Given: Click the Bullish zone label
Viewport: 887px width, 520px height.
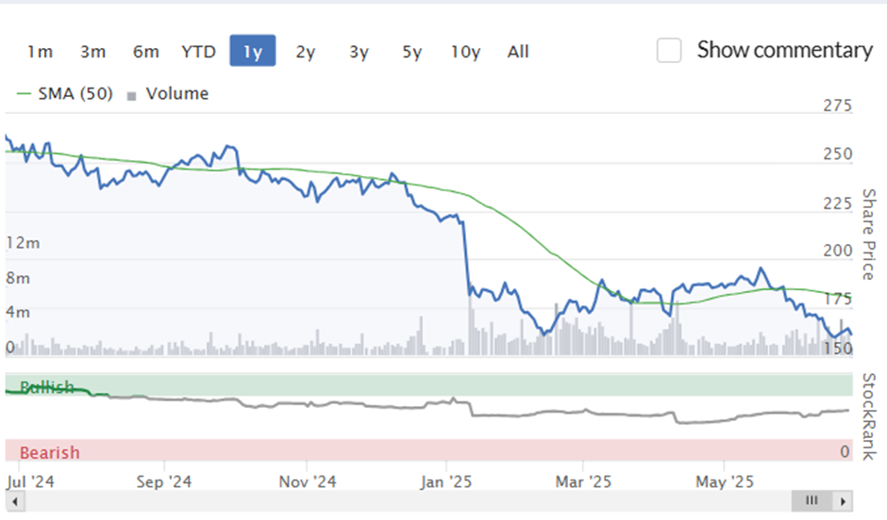Looking at the screenshot, I should click(x=47, y=387).
